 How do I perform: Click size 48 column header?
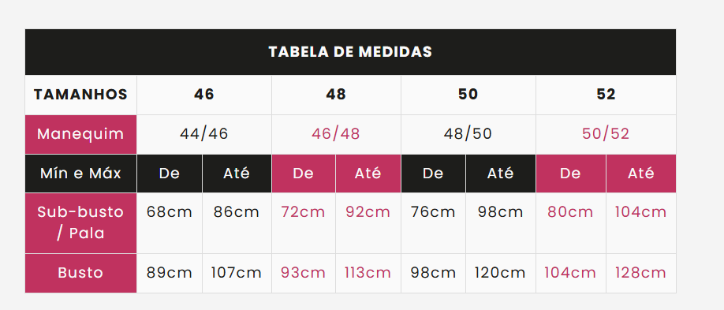[336, 95]
